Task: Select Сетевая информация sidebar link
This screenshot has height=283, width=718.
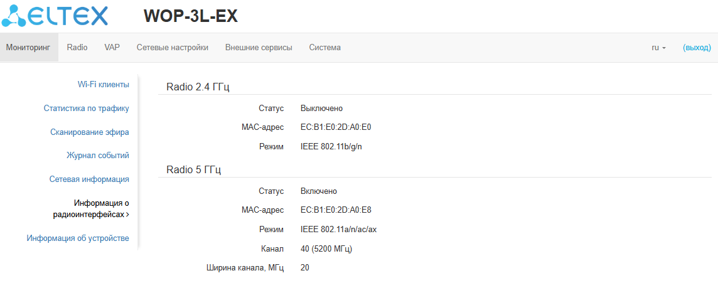Action: (x=89, y=179)
